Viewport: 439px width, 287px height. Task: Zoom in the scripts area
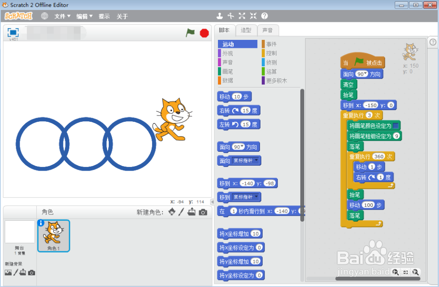[415, 272]
